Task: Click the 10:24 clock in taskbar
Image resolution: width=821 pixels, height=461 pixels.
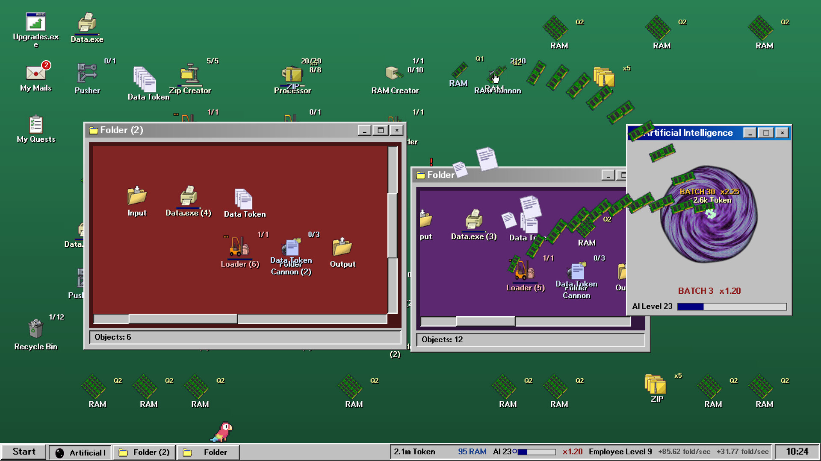Action: coord(797,452)
